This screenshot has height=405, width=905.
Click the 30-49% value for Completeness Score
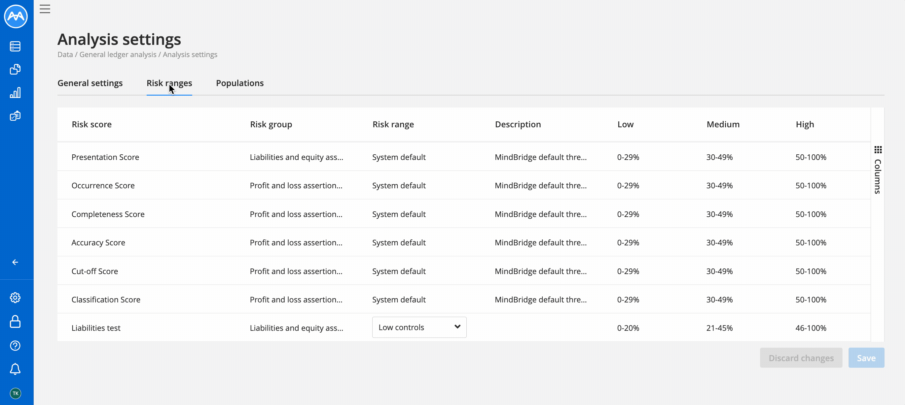[x=719, y=214]
